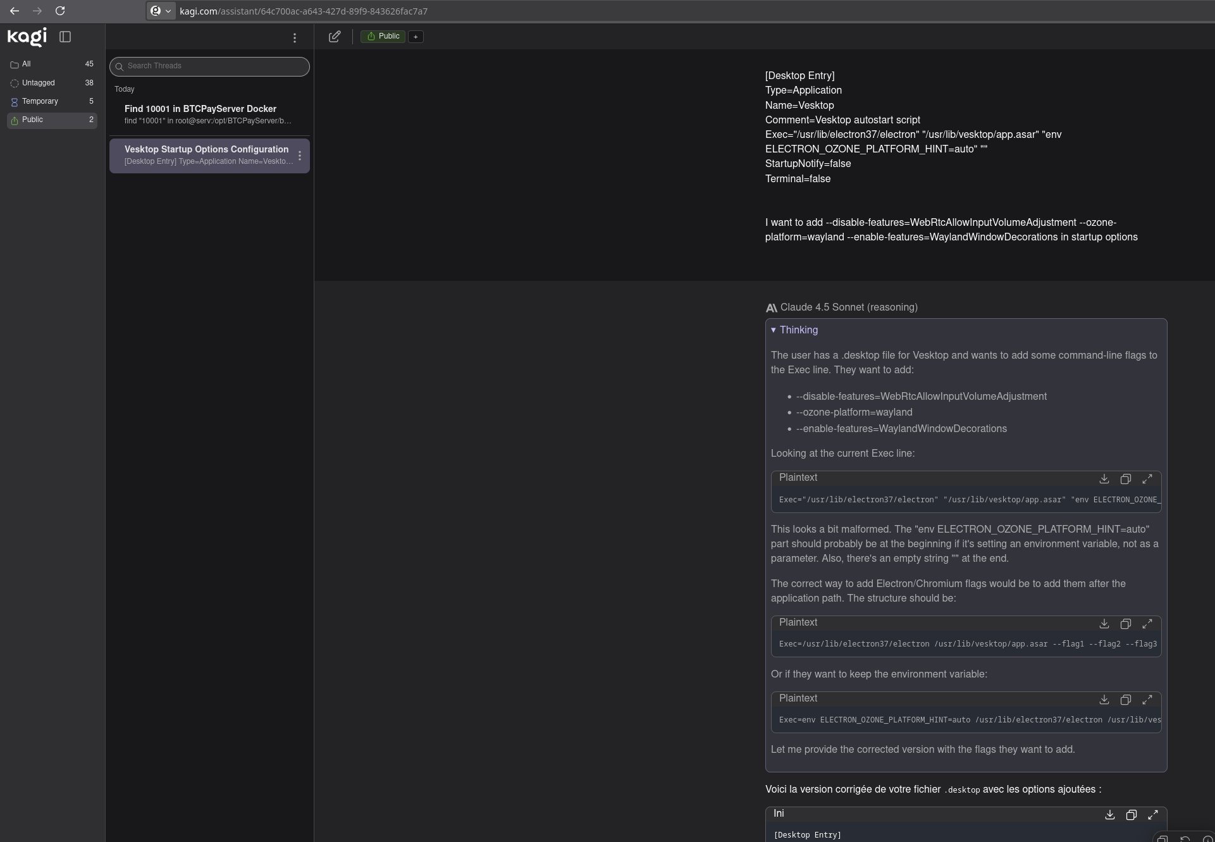Collapse the Thinking section

[x=794, y=330]
